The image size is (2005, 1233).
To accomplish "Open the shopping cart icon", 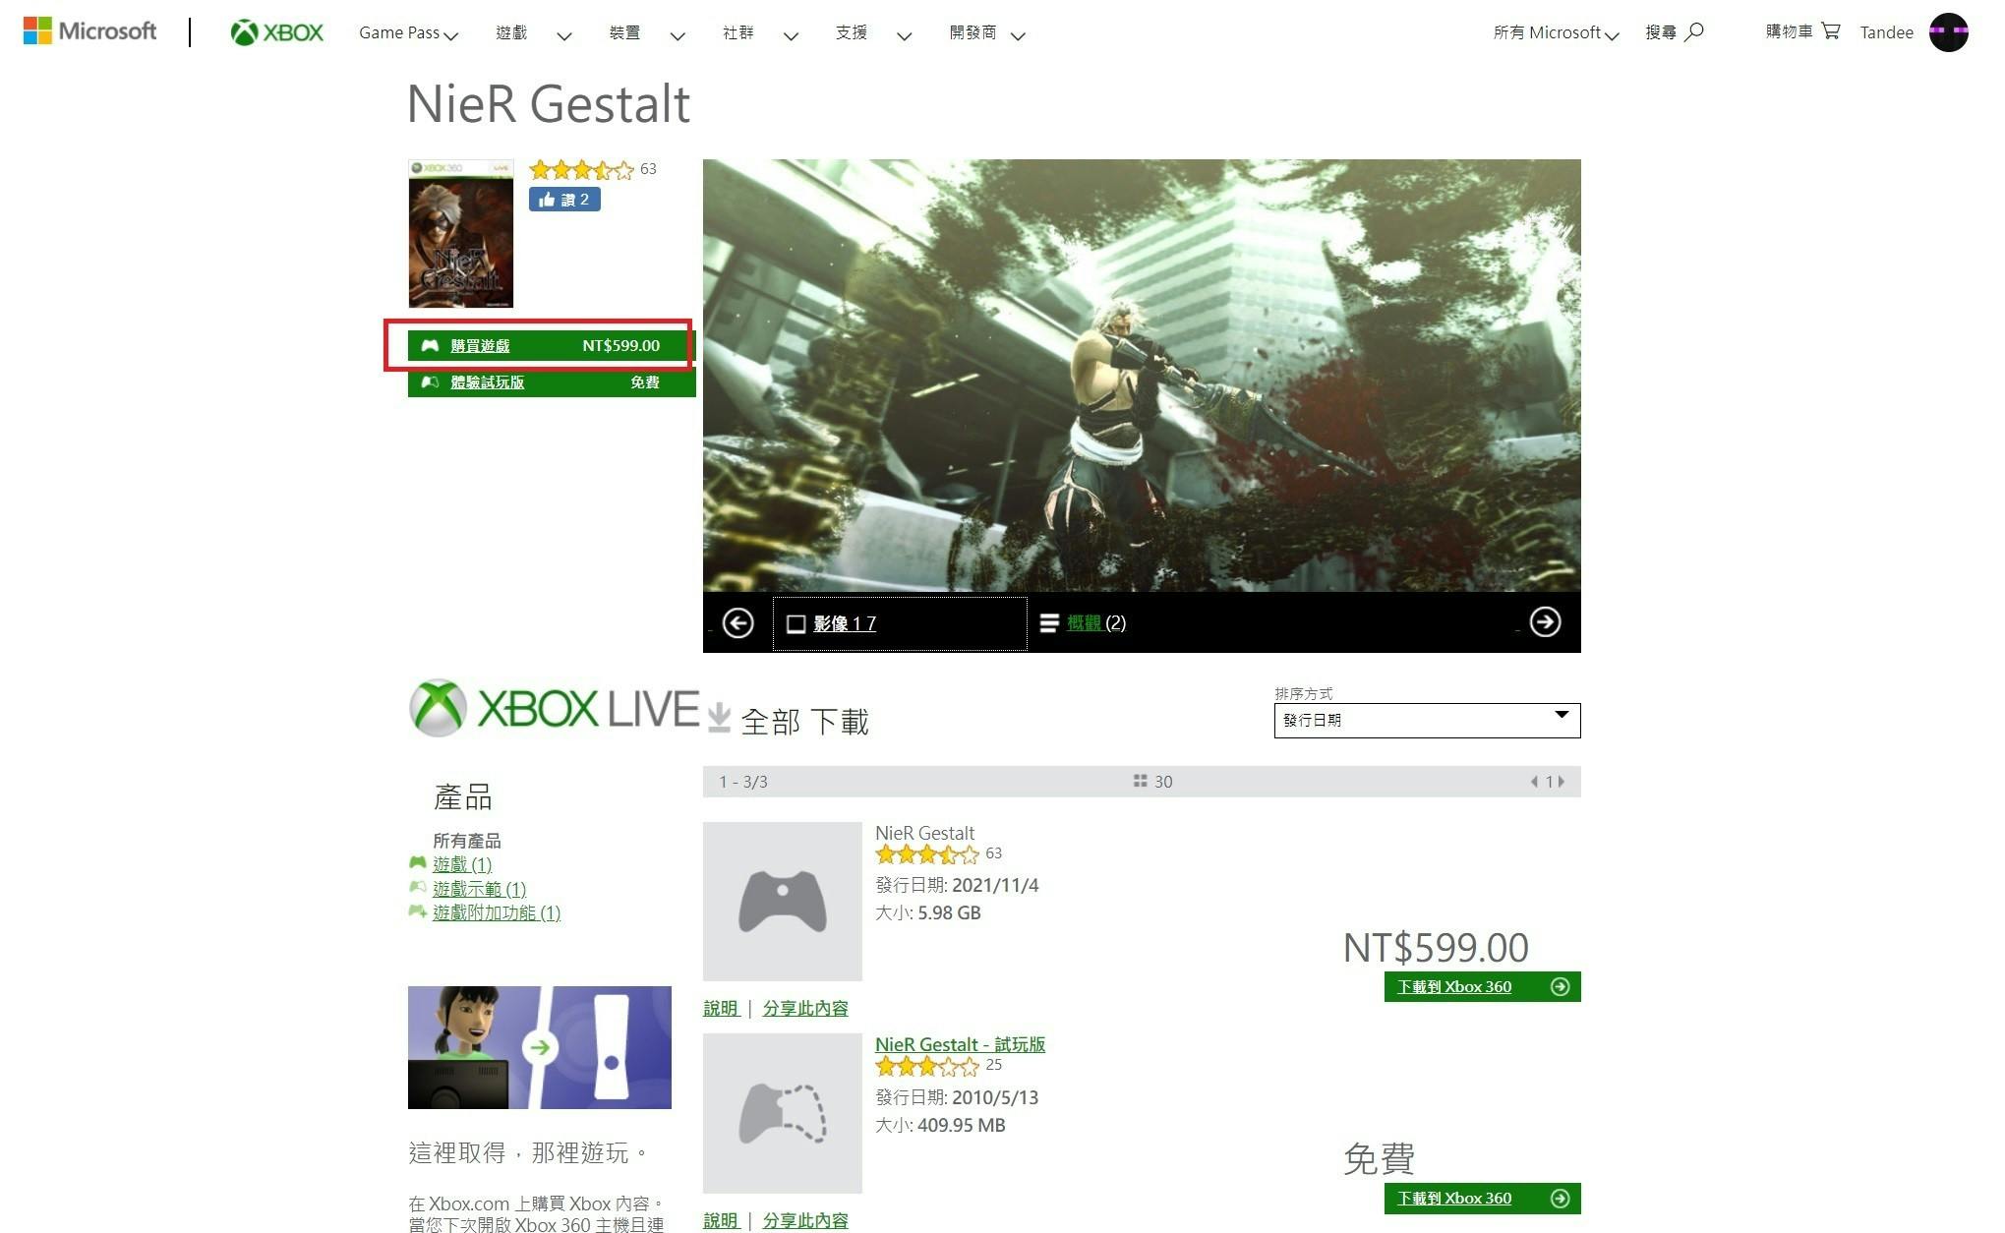I will 1830,31.
